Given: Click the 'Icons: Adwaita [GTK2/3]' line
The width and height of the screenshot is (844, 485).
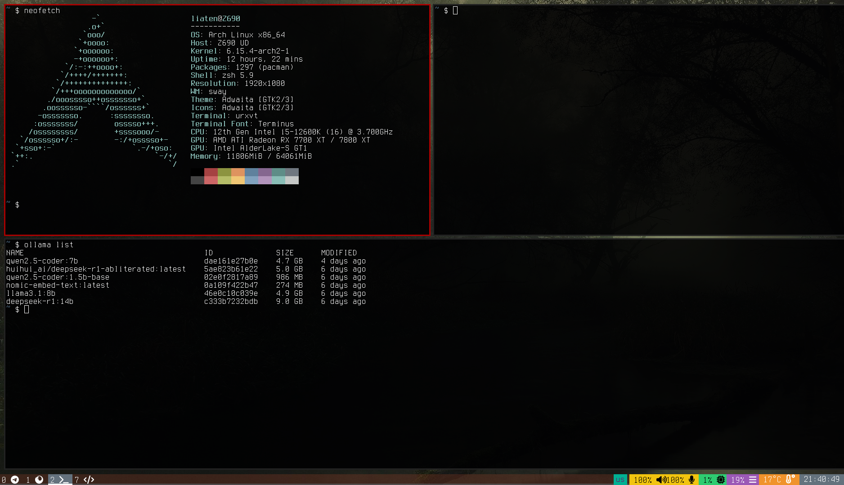Looking at the screenshot, I should pos(242,107).
